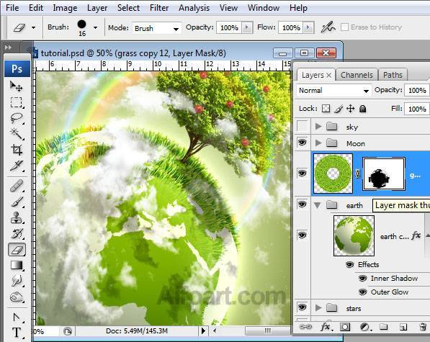Click the Link layers icon
The width and height of the screenshot is (430, 342).
[305, 327]
